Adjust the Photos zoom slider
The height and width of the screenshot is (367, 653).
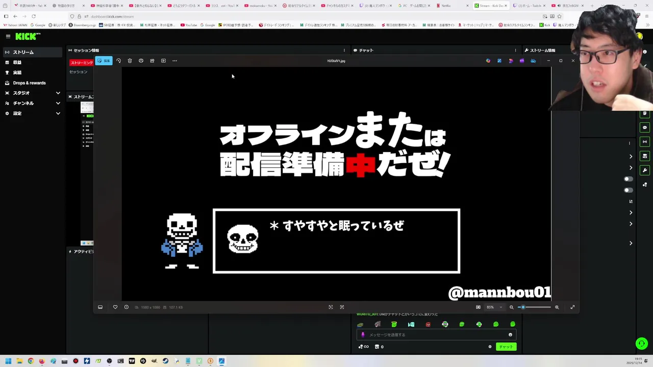535,307
